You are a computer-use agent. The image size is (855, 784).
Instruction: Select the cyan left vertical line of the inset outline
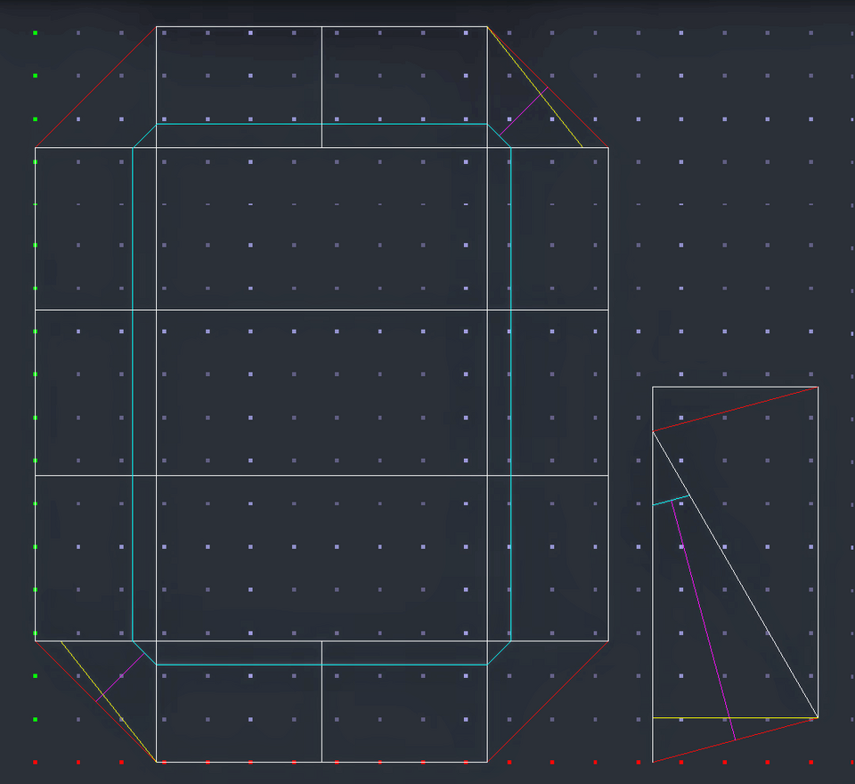pos(133,394)
